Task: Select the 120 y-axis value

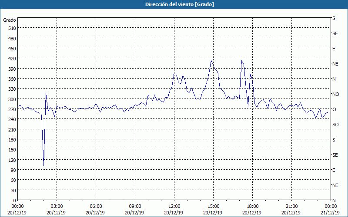Action: pos(13,160)
